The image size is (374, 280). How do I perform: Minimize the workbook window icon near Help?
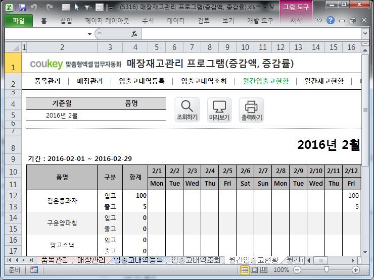coord(342,21)
